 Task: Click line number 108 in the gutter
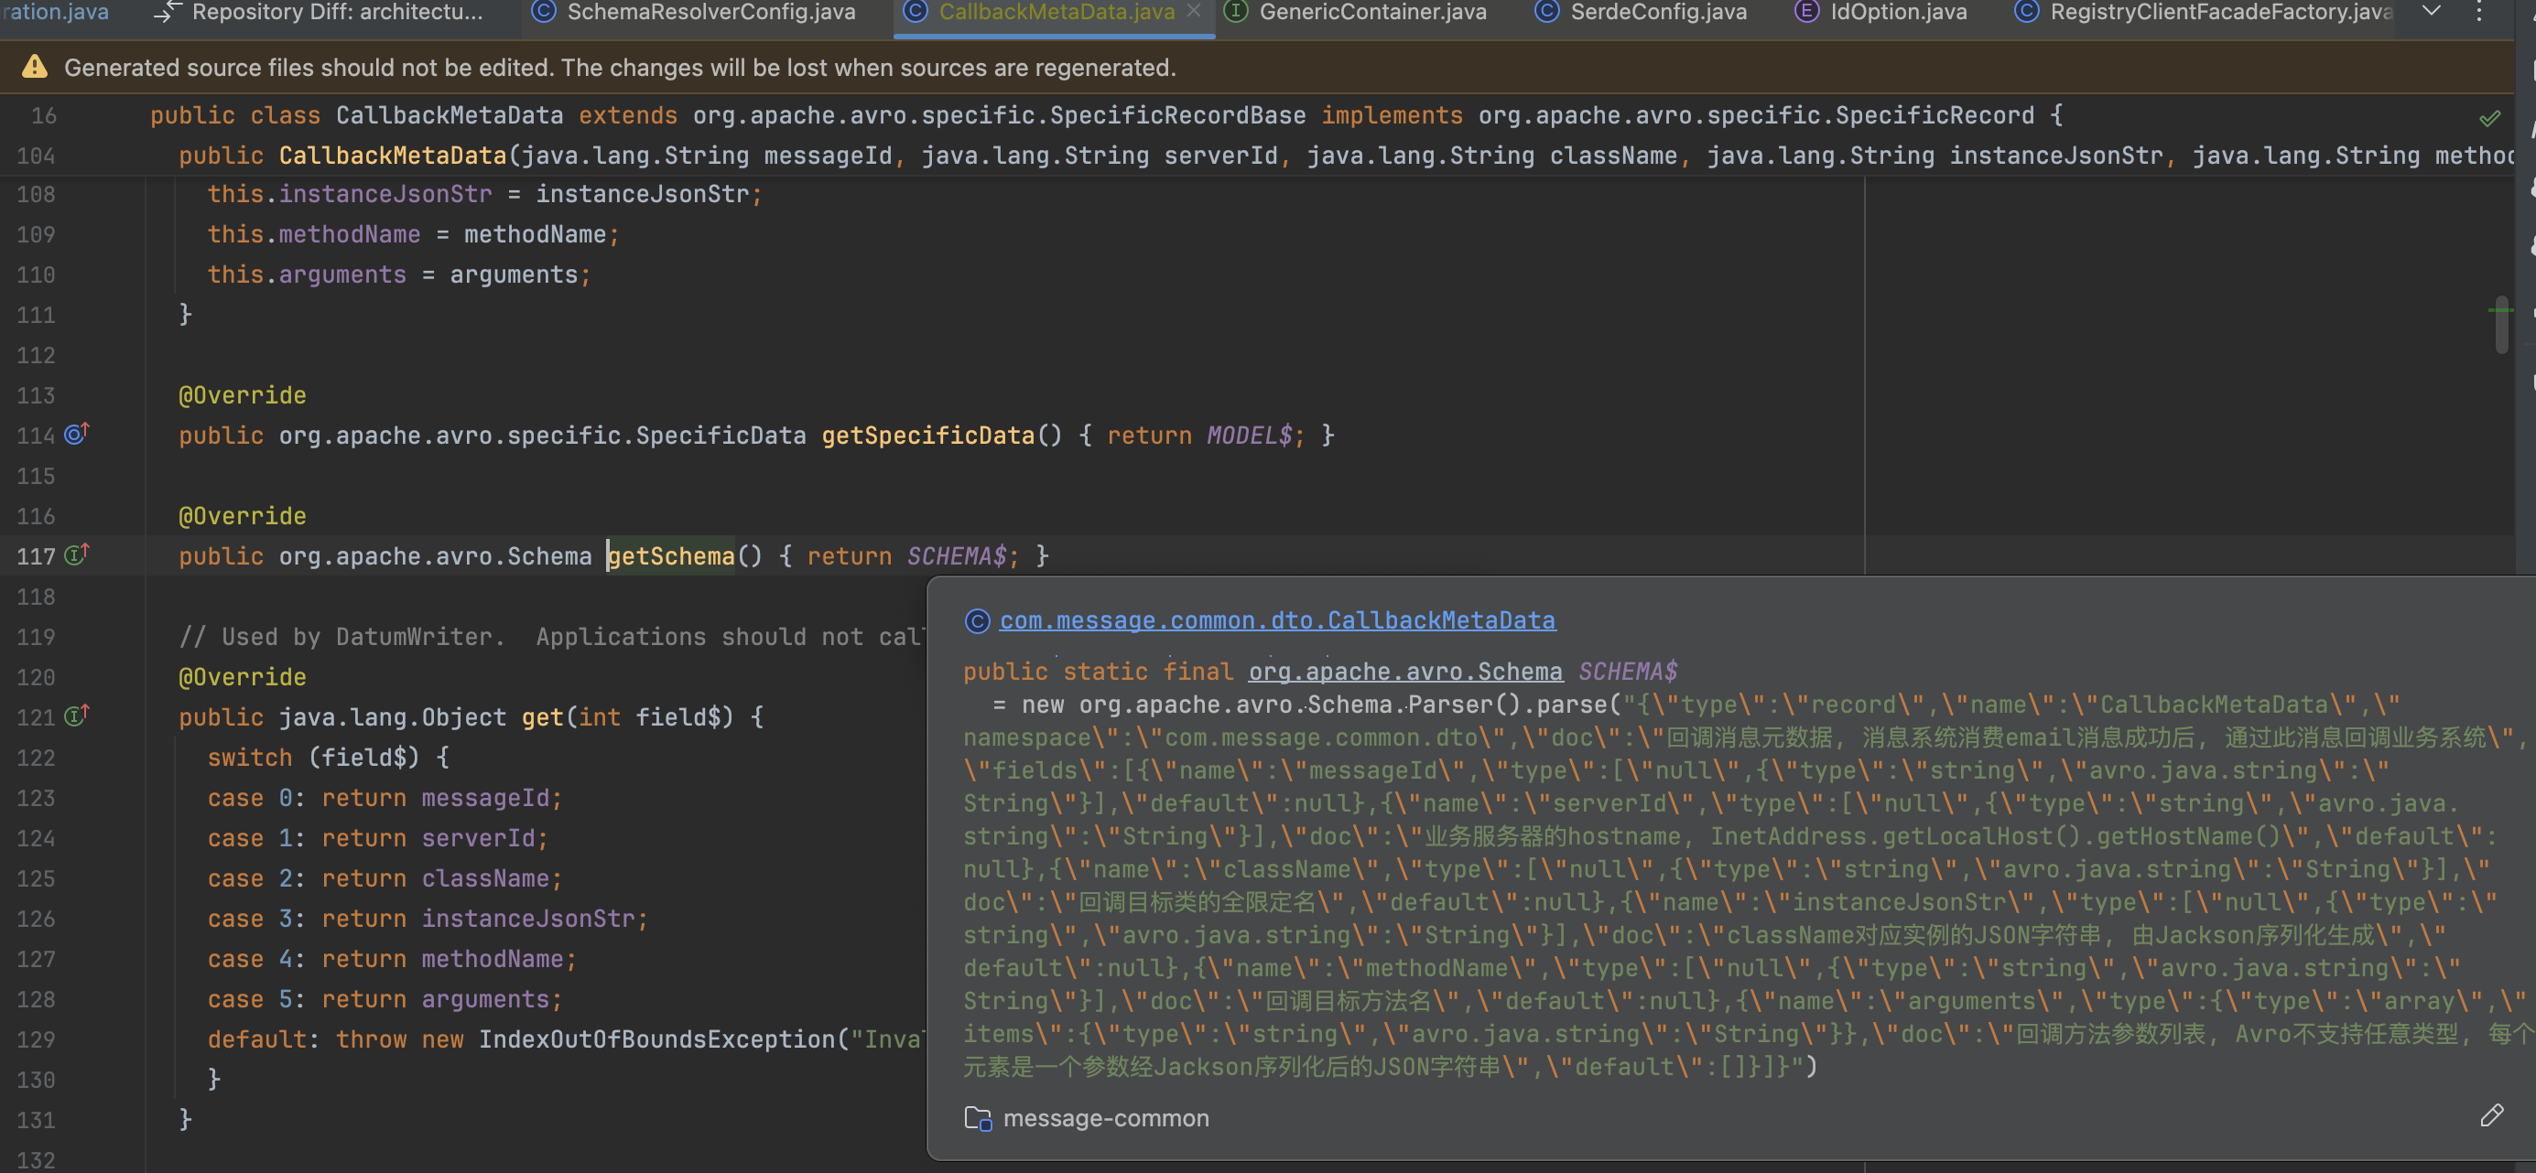(x=37, y=194)
